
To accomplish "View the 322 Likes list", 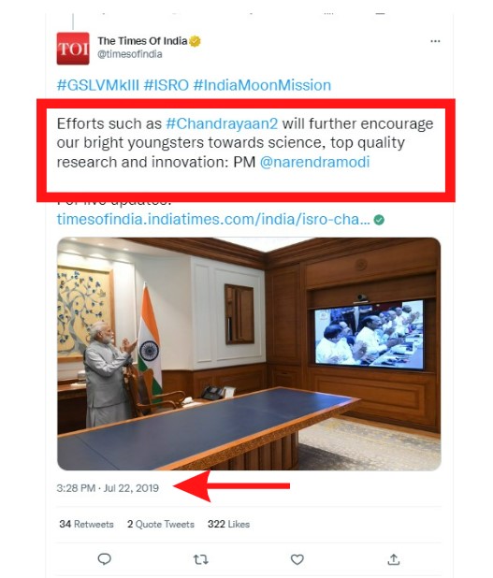I will tap(228, 524).
